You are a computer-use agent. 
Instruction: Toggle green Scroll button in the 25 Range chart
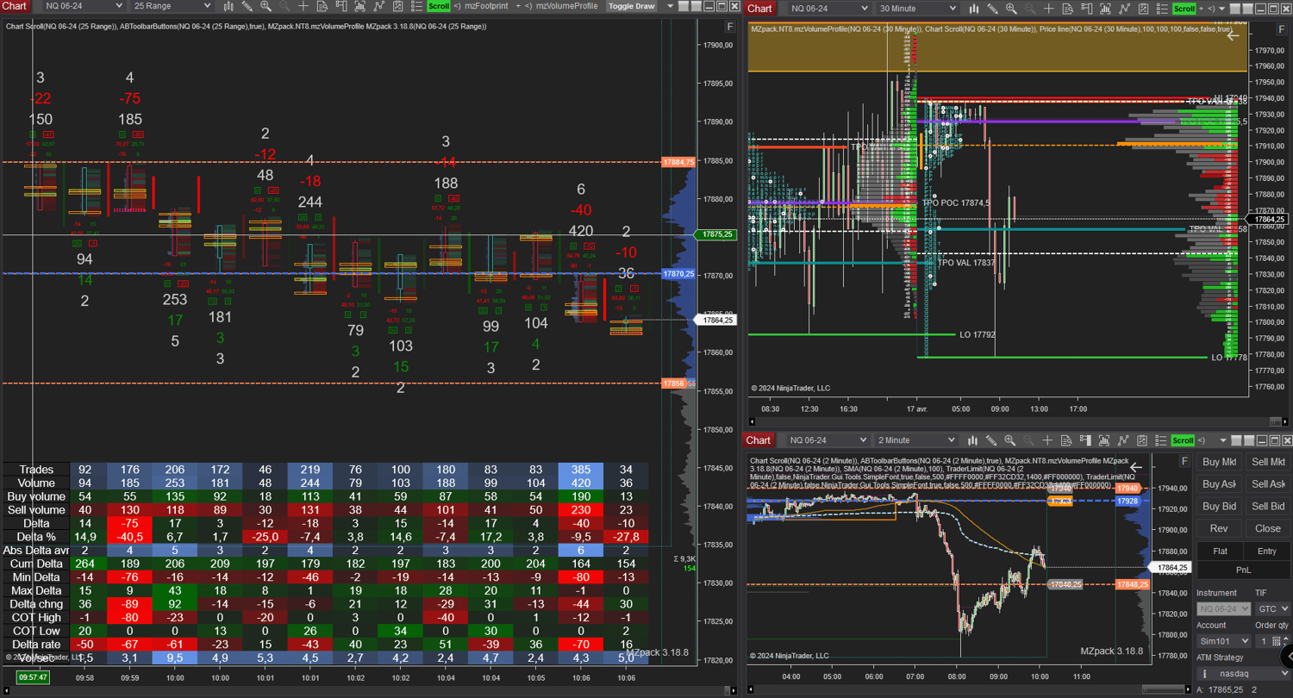click(439, 6)
